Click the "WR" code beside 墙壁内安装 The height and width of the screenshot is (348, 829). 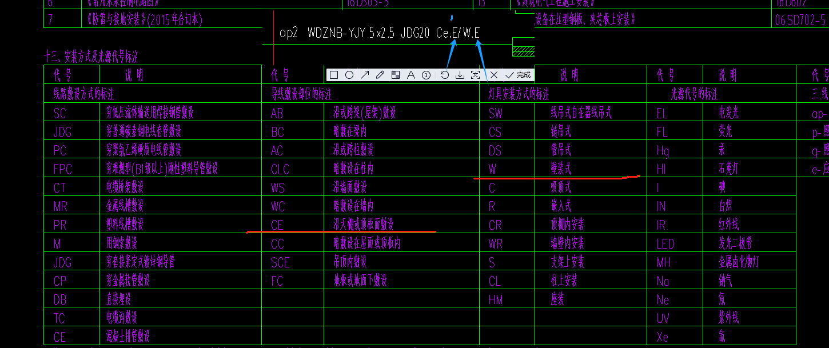coord(496,244)
